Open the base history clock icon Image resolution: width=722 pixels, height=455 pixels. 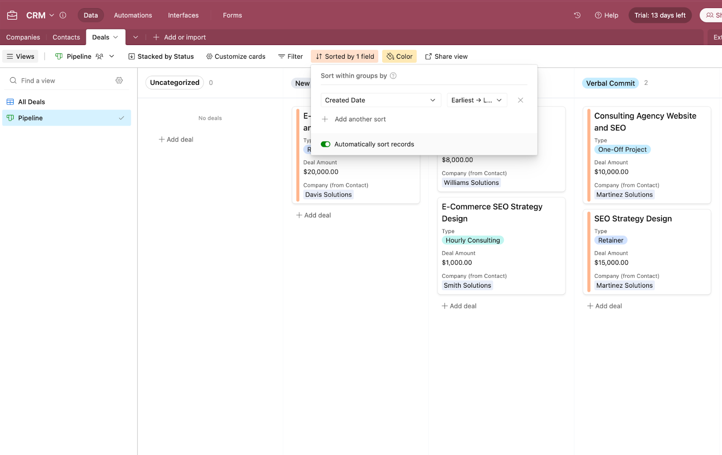coord(577,15)
